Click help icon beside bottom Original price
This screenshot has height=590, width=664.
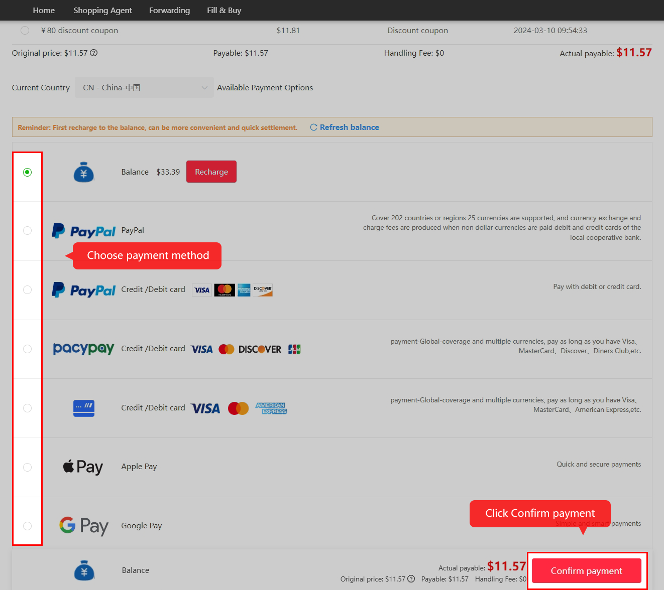(x=411, y=578)
